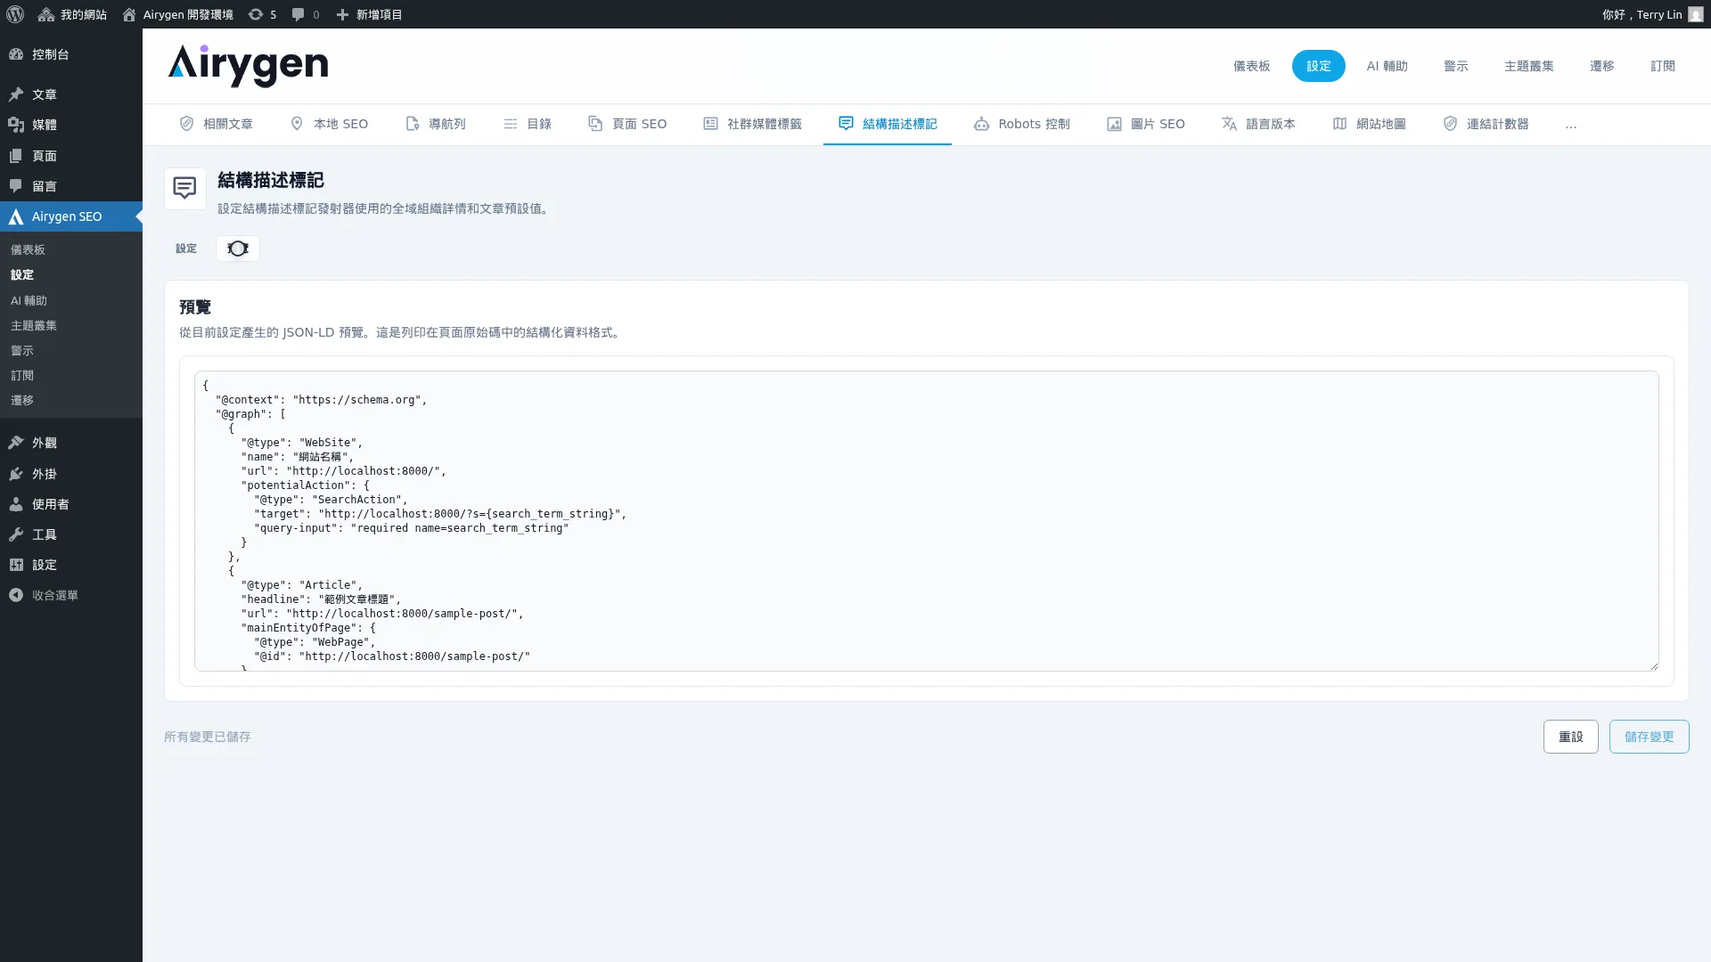Click the 工具 wrench icon

coord(16,534)
